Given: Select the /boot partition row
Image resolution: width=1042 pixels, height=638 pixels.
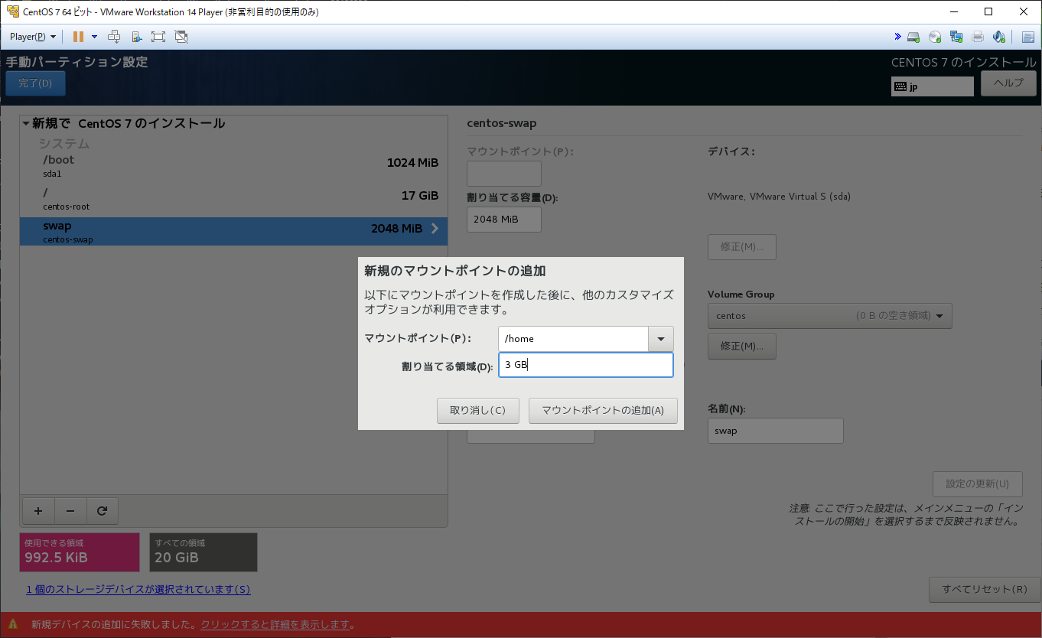Looking at the screenshot, I should (233, 167).
